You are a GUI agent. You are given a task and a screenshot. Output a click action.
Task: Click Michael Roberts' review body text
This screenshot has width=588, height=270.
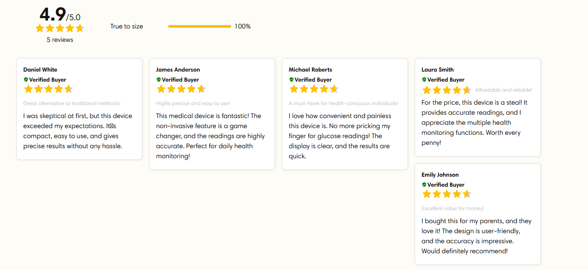[340, 136]
